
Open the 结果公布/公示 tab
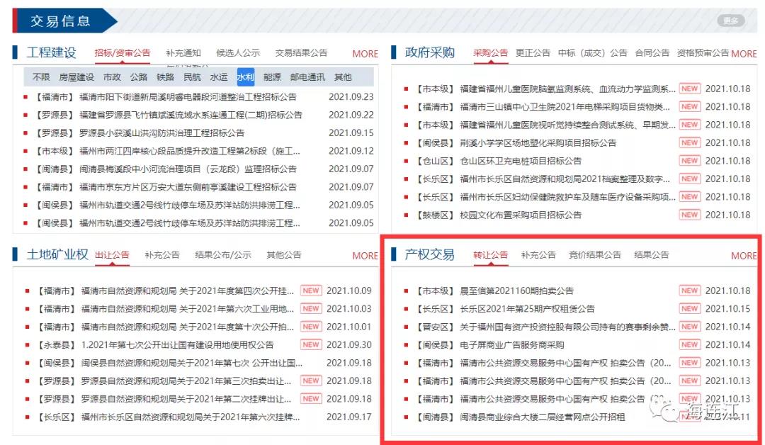pos(223,254)
